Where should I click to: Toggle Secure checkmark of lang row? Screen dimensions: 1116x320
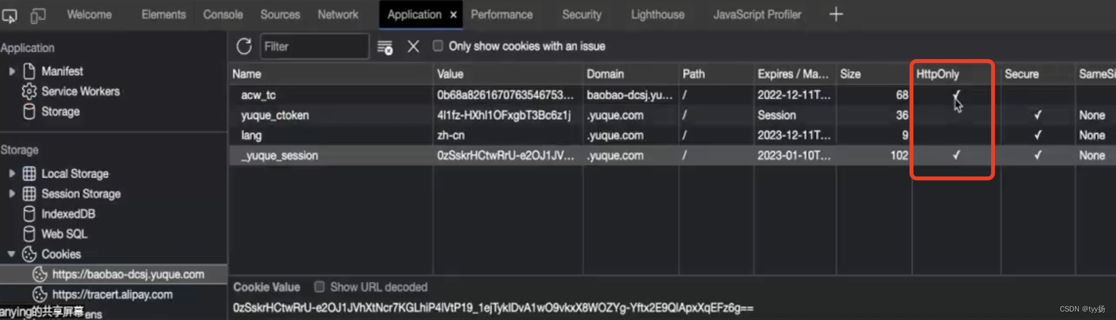point(1038,135)
